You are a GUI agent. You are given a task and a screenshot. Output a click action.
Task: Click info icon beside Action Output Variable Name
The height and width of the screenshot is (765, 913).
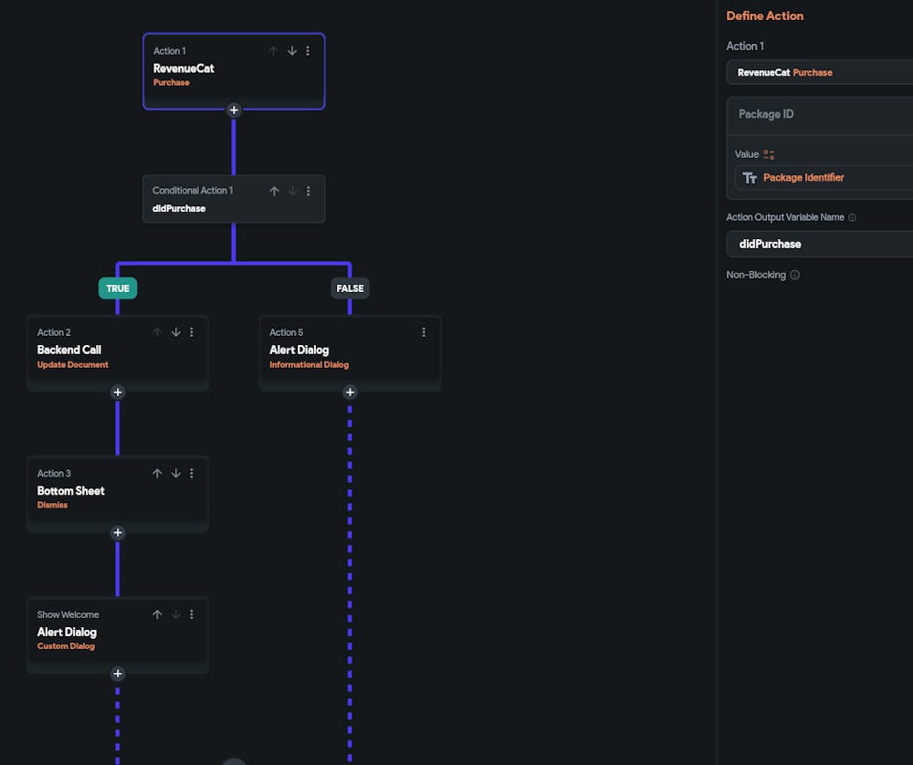[853, 218]
